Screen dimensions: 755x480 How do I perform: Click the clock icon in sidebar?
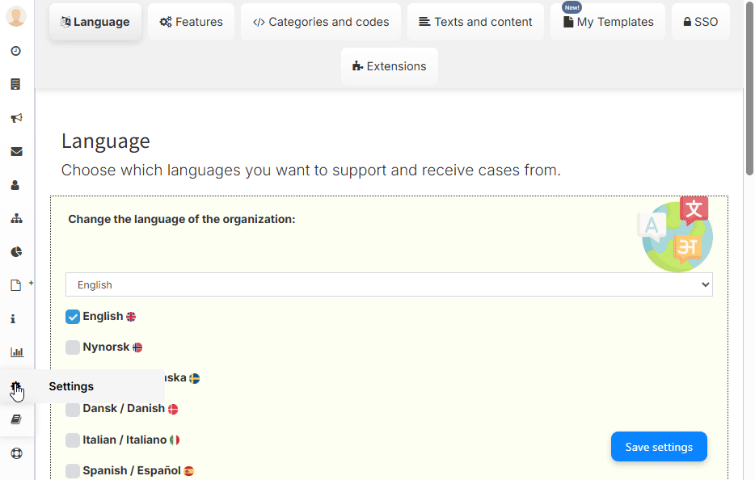[16, 51]
